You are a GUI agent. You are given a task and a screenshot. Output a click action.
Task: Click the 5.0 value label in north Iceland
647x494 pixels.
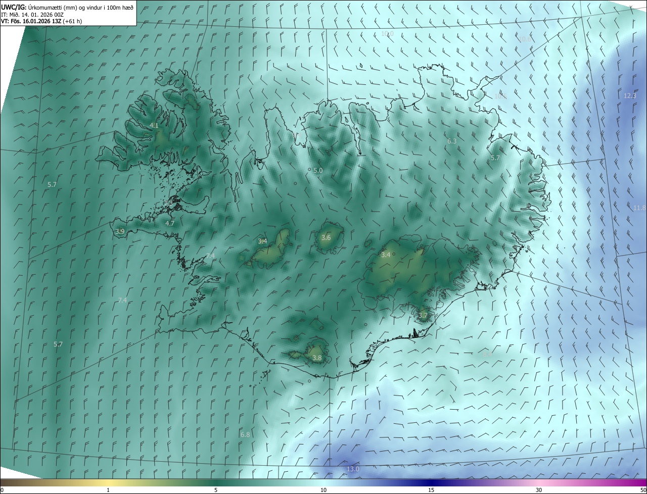(x=318, y=171)
